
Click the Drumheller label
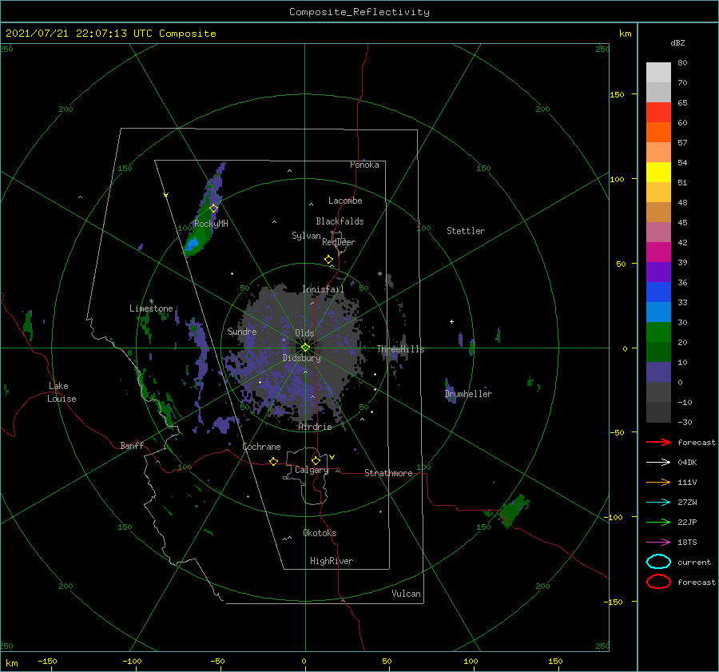pos(468,394)
